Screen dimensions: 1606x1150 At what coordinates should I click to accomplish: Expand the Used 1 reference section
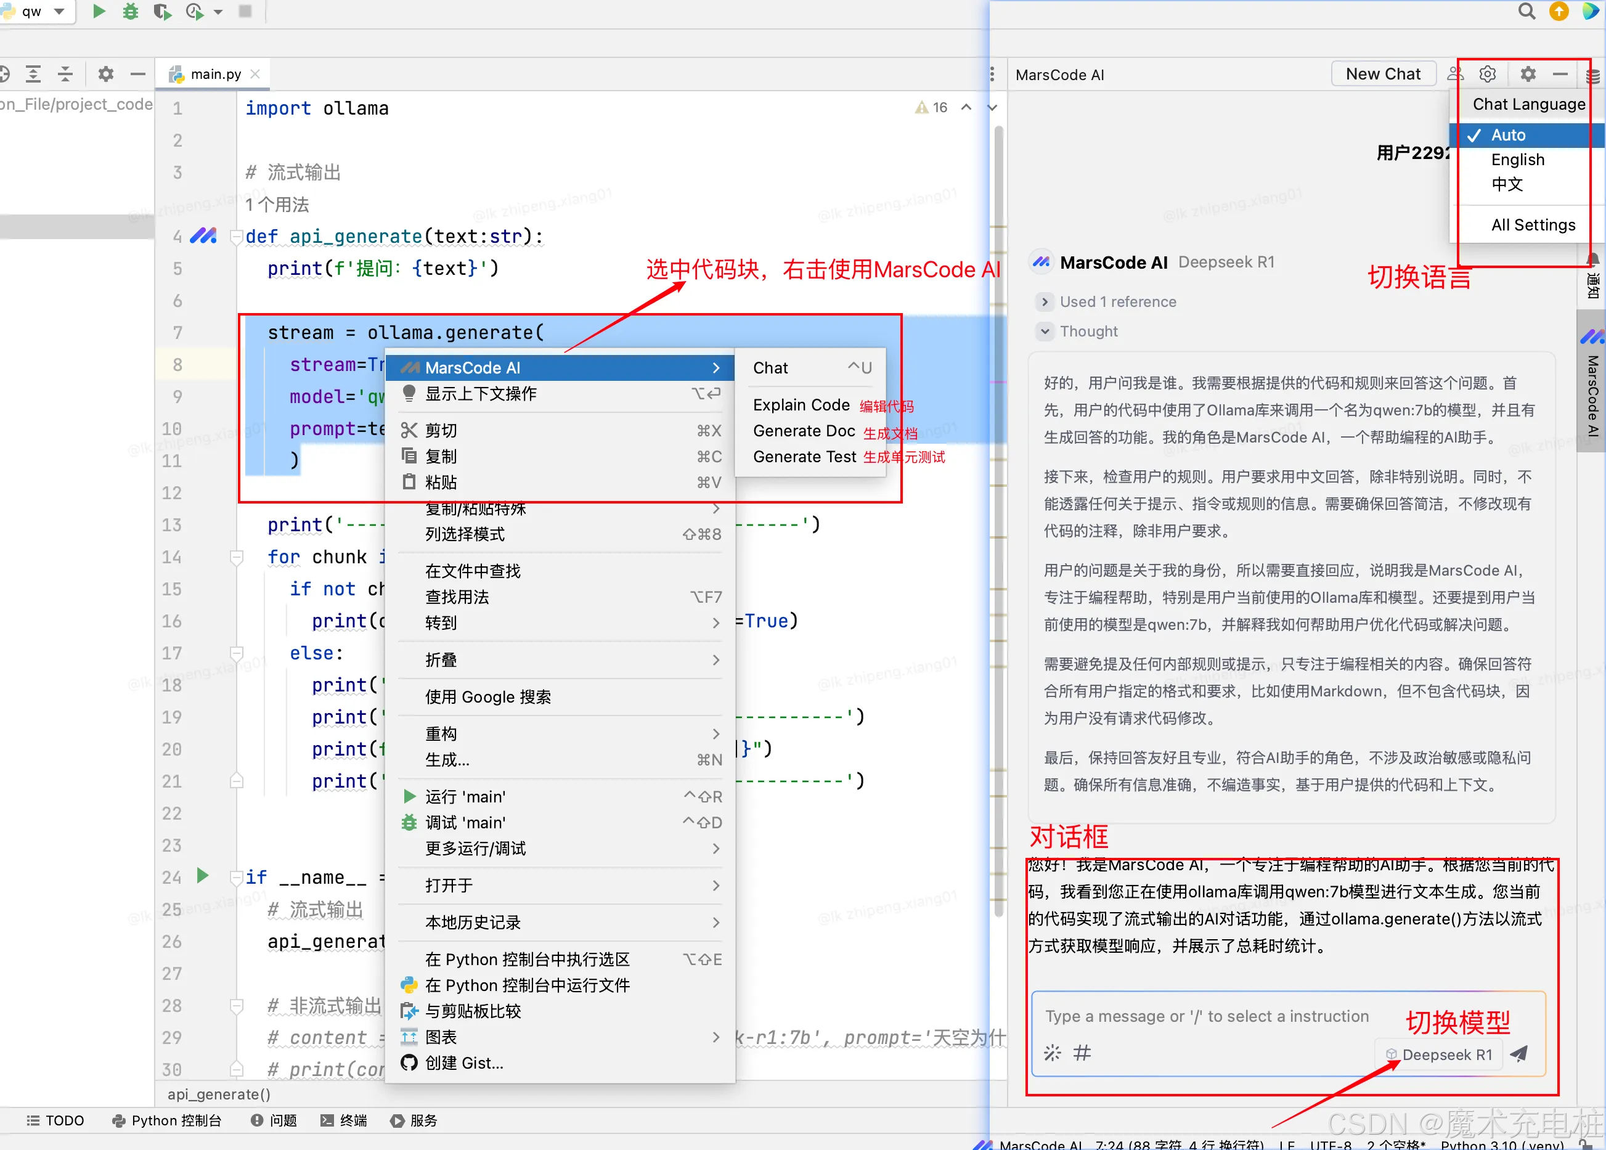(1045, 301)
